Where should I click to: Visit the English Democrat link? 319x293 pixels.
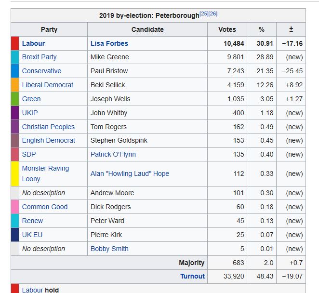(x=49, y=140)
